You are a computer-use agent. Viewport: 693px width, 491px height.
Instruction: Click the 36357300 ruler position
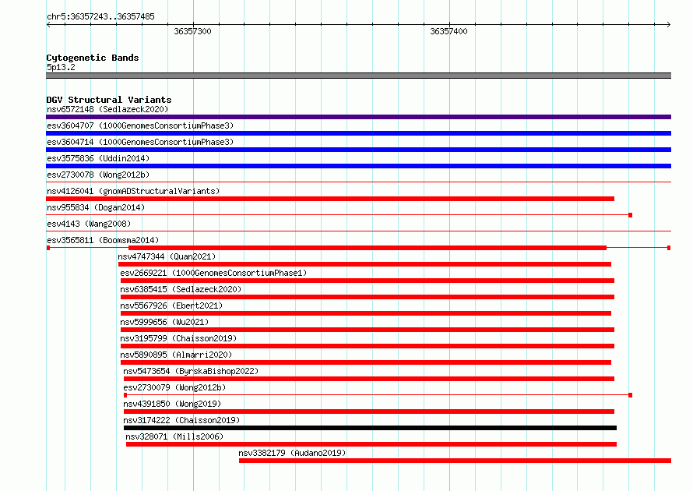click(x=192, y=31)
